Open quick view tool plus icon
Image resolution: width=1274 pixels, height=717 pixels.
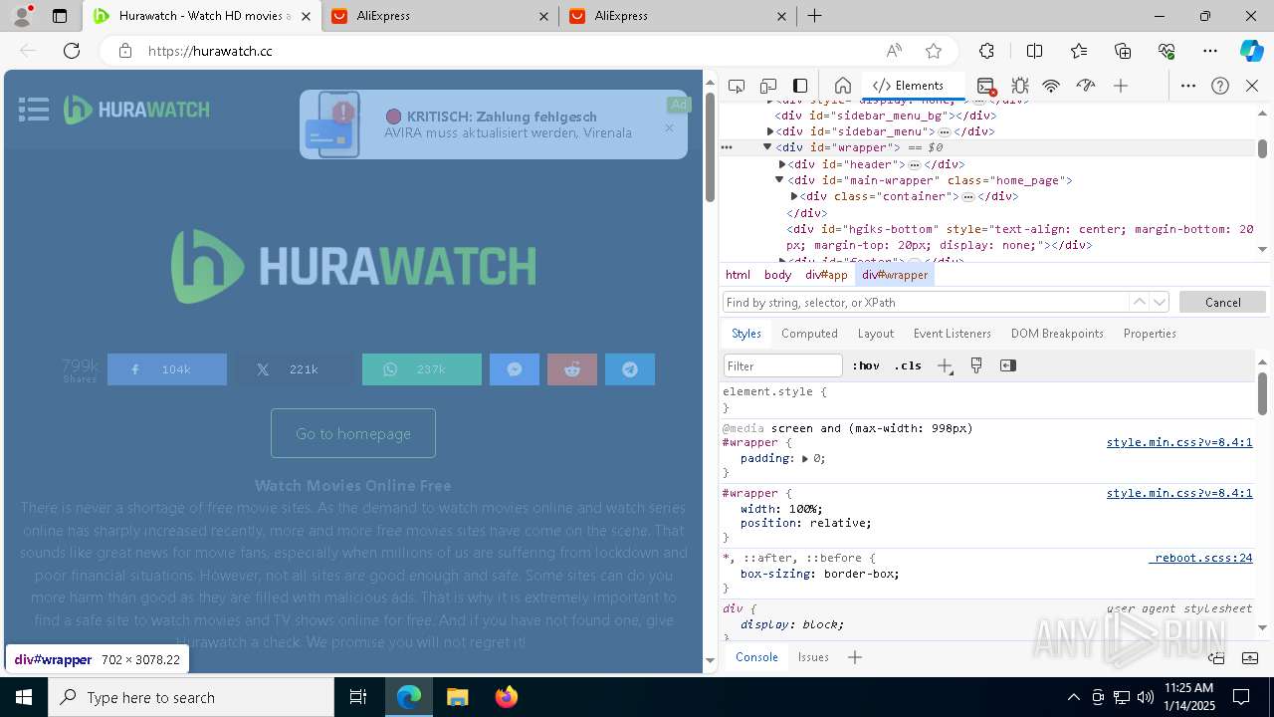[855, 657]
